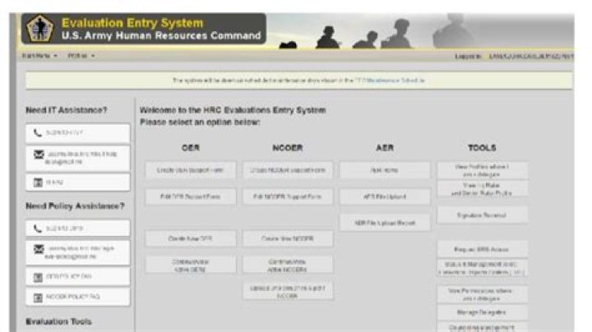Image resolution: width=592 pixels, height=332 pixels.
Task: Click the logged-in user name text
Action: (531, 56)
